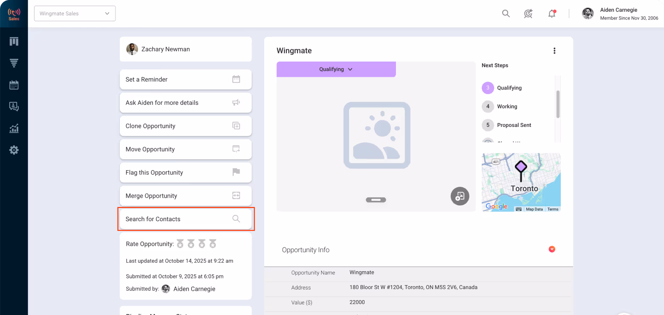The image size is (664, 315).
Task: Click the Google logo on the map
Action: [497, 206]
